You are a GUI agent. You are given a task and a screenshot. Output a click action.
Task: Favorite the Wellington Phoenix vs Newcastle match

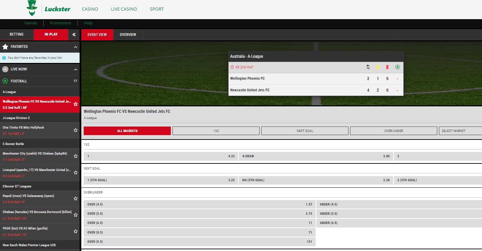pos(75,104)
